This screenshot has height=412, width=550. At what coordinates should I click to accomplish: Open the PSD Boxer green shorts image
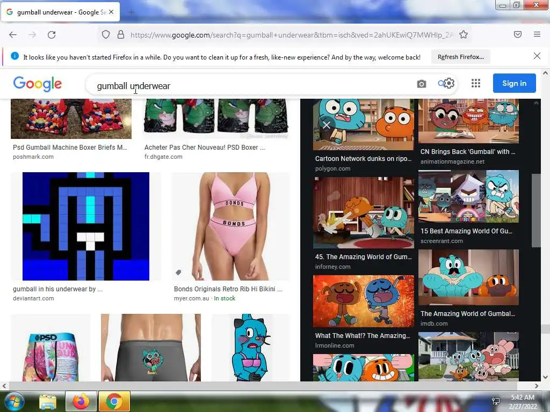pos(216,119)
